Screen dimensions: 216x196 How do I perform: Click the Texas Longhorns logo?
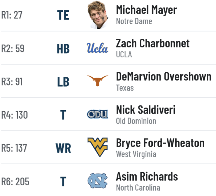tap(98, 81)
